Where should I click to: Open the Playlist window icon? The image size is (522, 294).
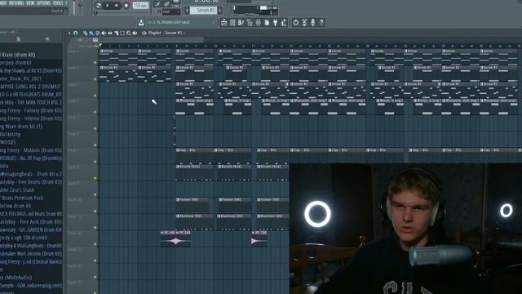tap(224, 22)
